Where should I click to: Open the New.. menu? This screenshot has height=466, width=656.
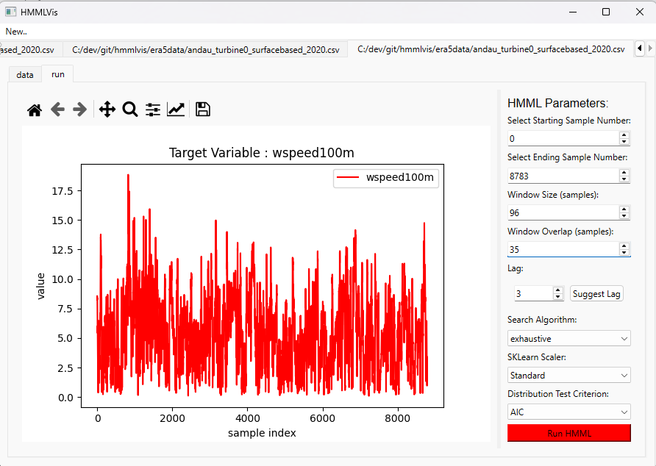point(16,32)
